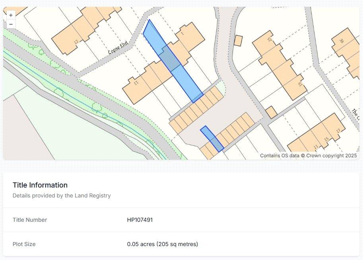Click the Title Number row label
This screenshot has height=260, width=363.
click(x=30, y=220)
